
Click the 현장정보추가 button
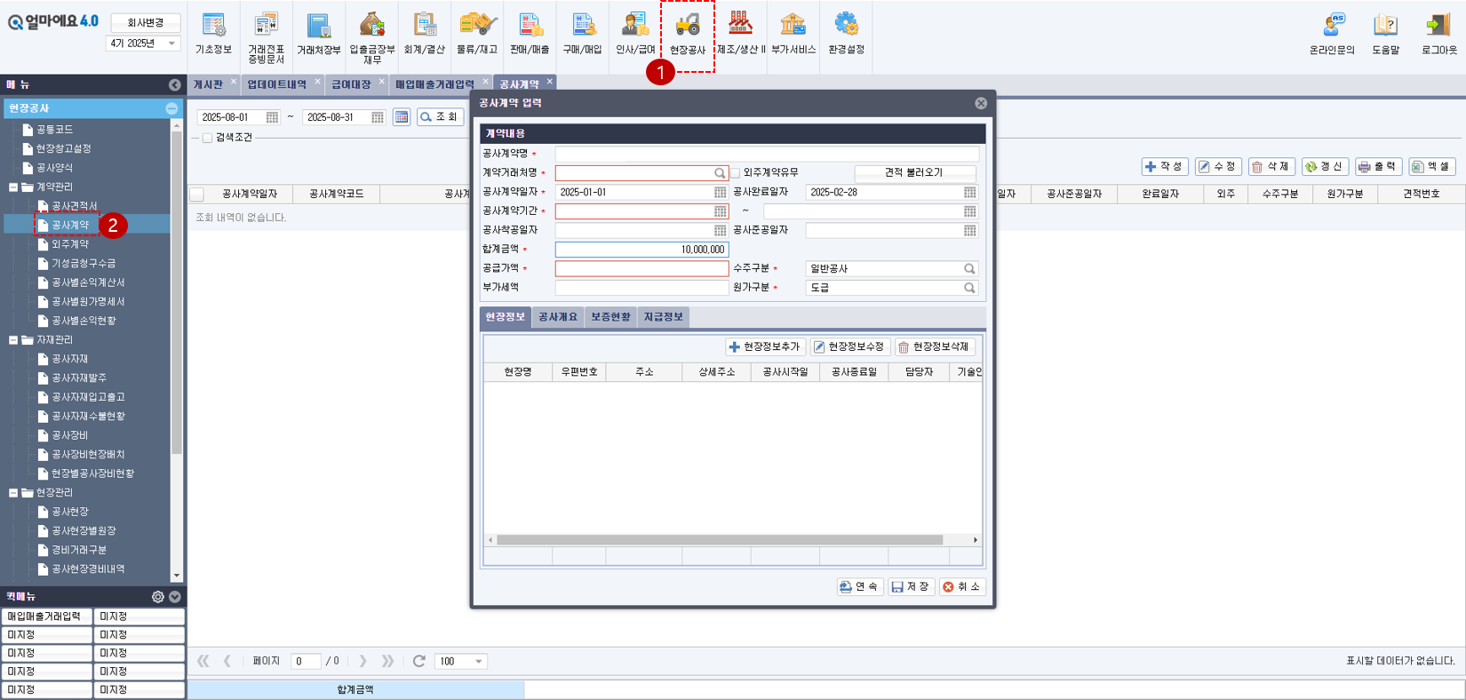[765, 346]
